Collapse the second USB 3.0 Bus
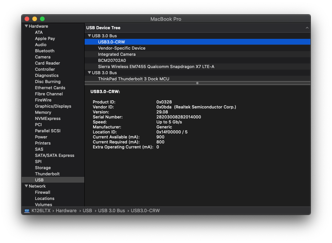The height and width of the screenshot is (243, 332). pyautogui.click(x=89, y=72)
